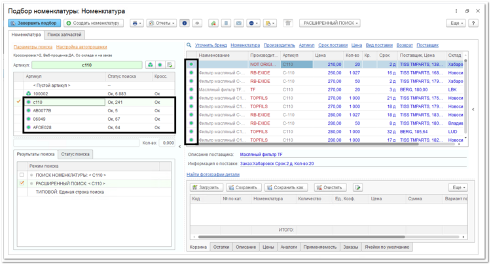Image resolution: width=491 pixels, height=265 pixels.
Task: Uncheck РАСШИРЕННЫЙ ПОИСК C110 checkbox
Action: coord(22,183)
